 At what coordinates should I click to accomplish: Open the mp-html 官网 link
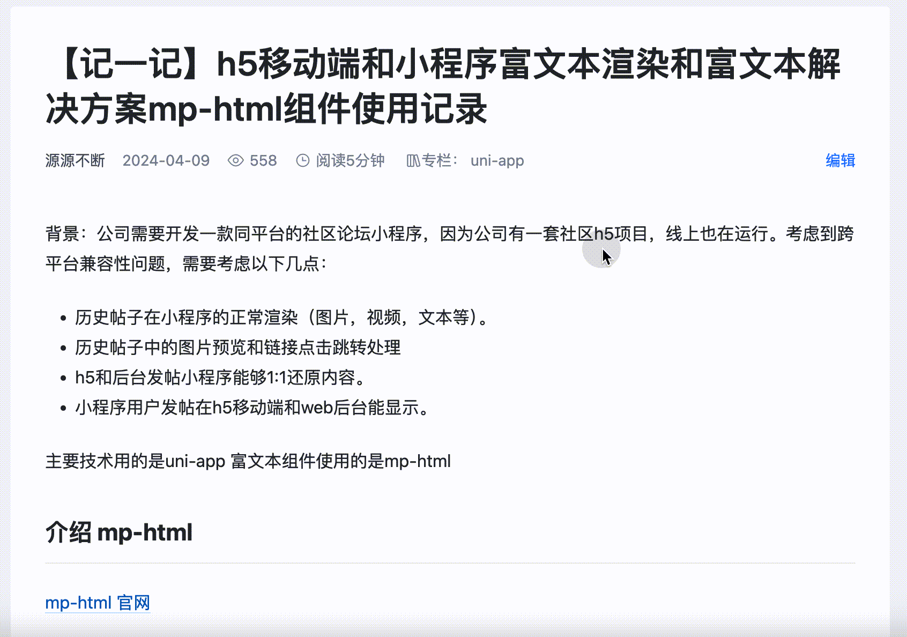98,603
